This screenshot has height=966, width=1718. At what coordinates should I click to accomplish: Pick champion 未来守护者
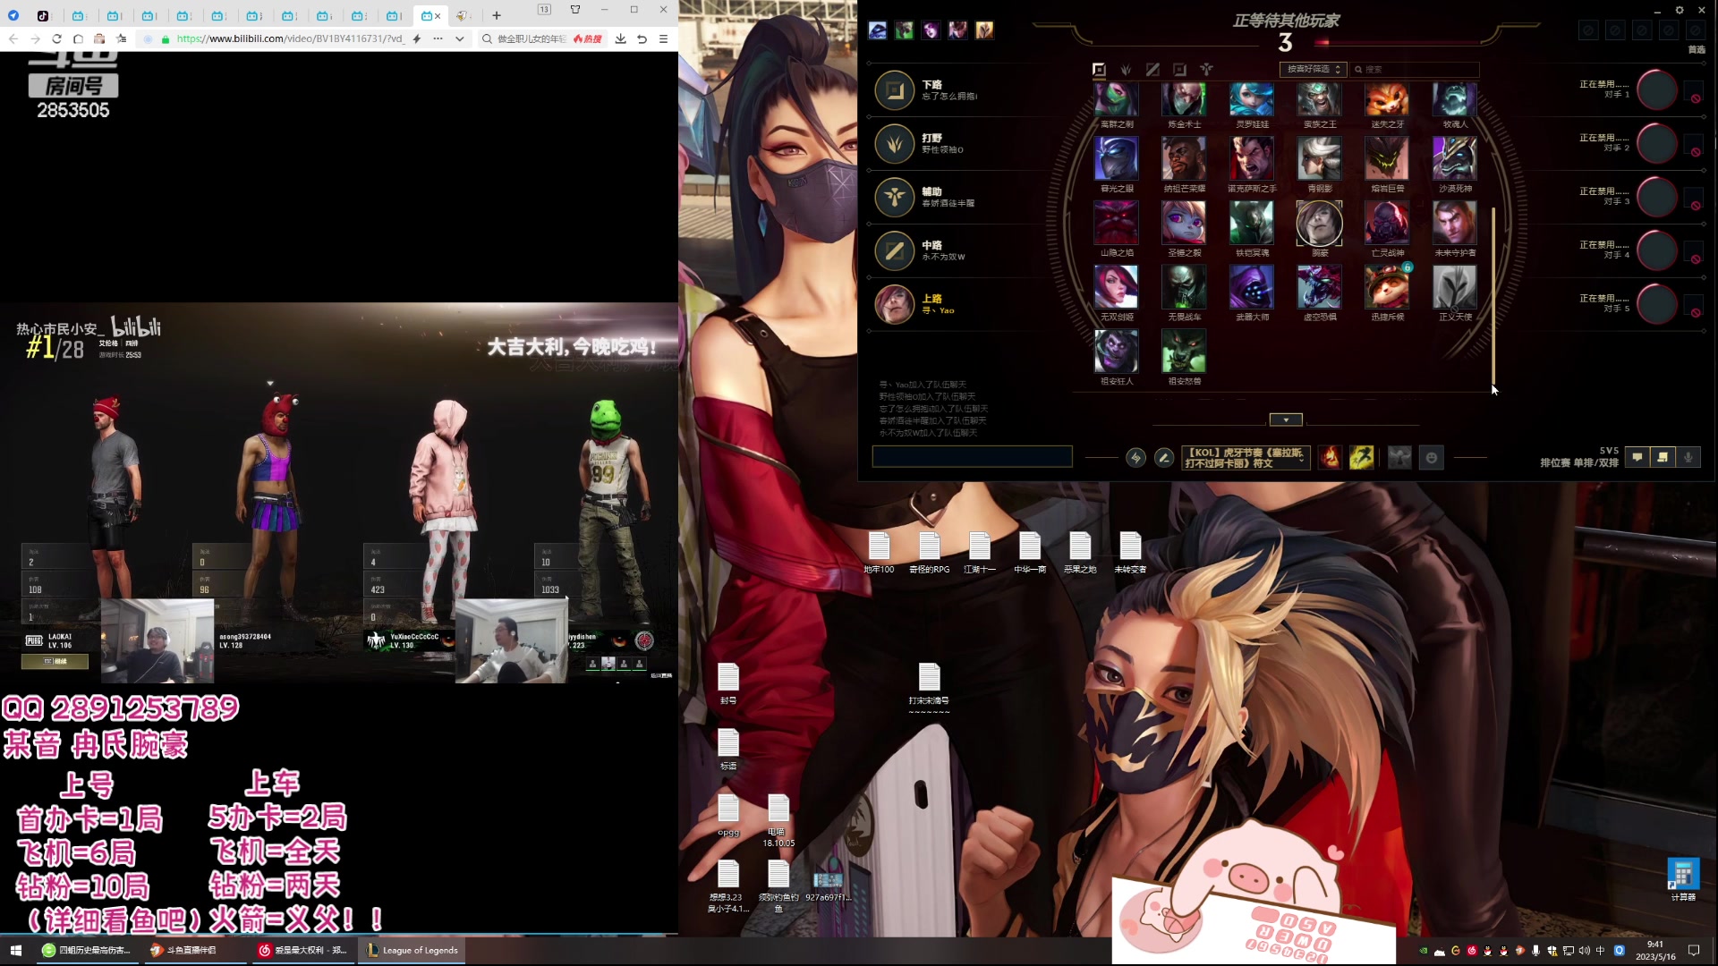pyautogui.click(x=1455, y=223)
